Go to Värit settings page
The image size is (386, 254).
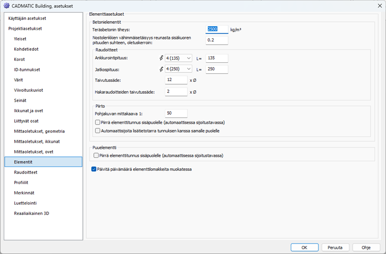click(x=19, y=80)
